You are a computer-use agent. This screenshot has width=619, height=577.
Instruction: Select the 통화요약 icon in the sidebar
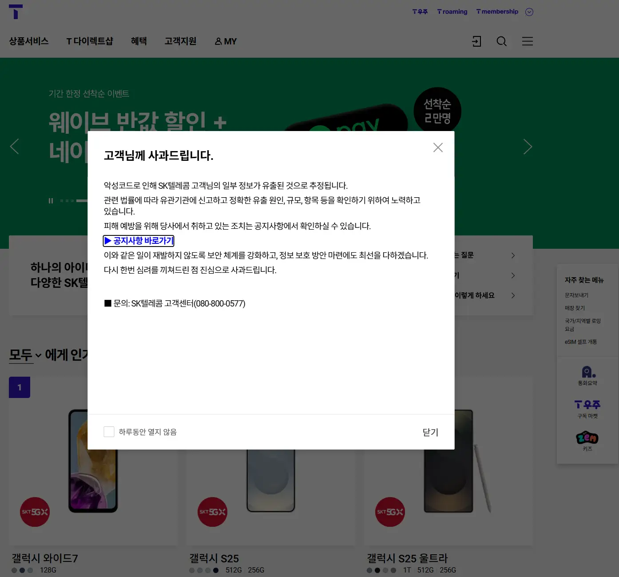pos(587,375)
